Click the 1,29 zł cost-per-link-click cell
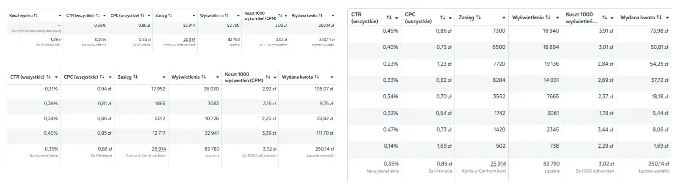This screenshot has width=678, height=191. [55, 39]
